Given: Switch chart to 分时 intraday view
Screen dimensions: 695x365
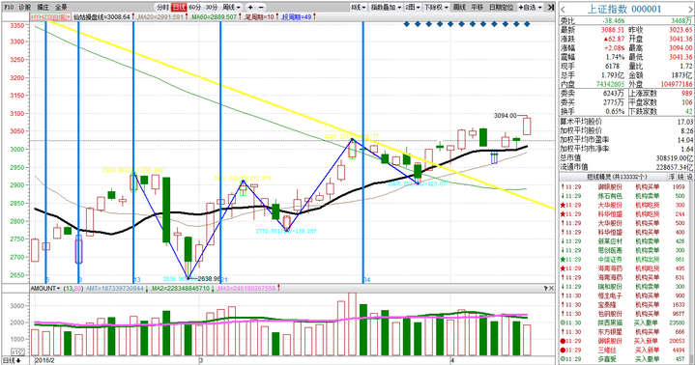Looking at the screenshot, I should (162, 7).
